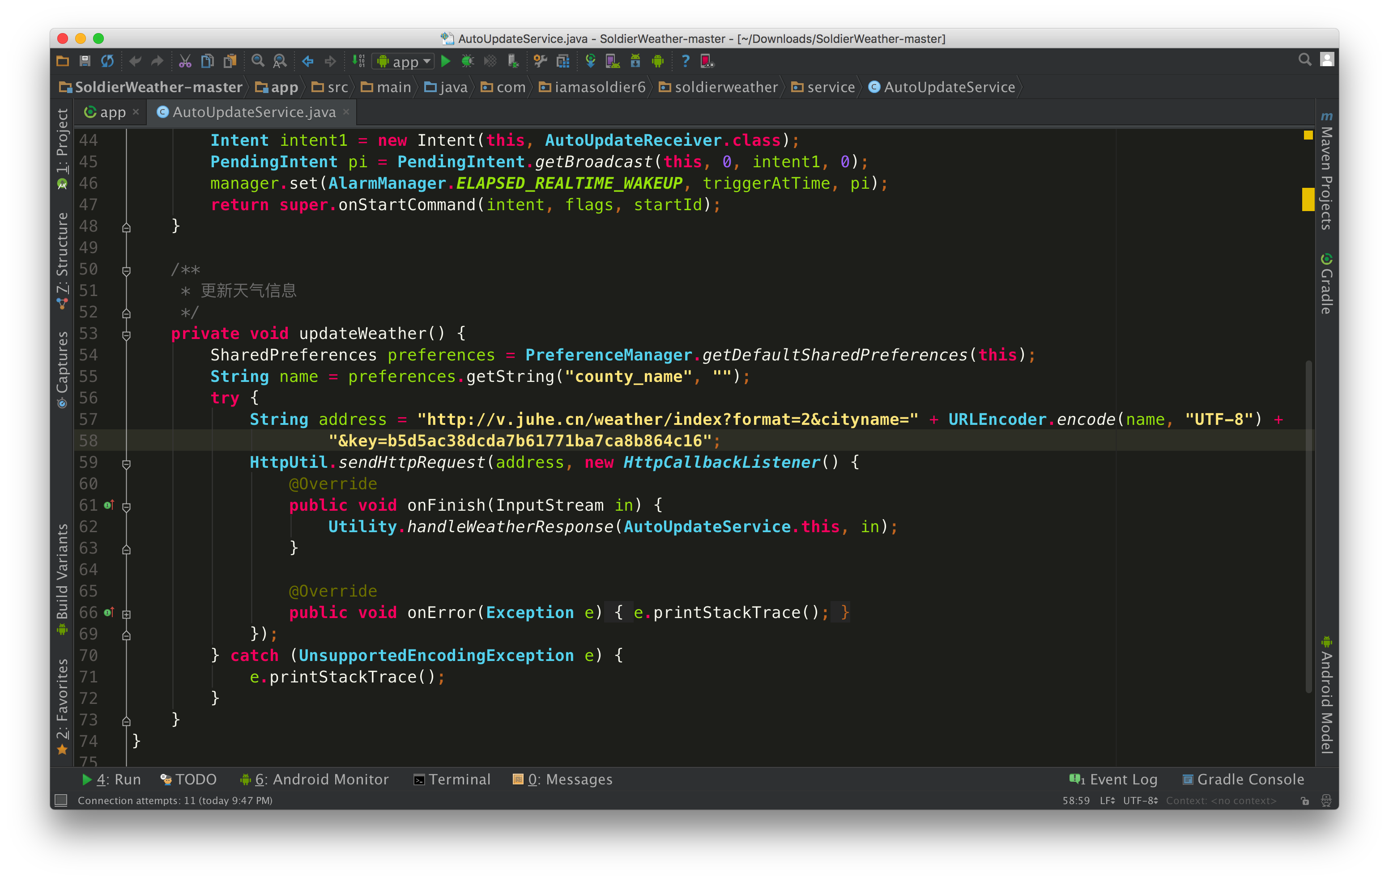Run the app with green play button

tap(445, 61)
